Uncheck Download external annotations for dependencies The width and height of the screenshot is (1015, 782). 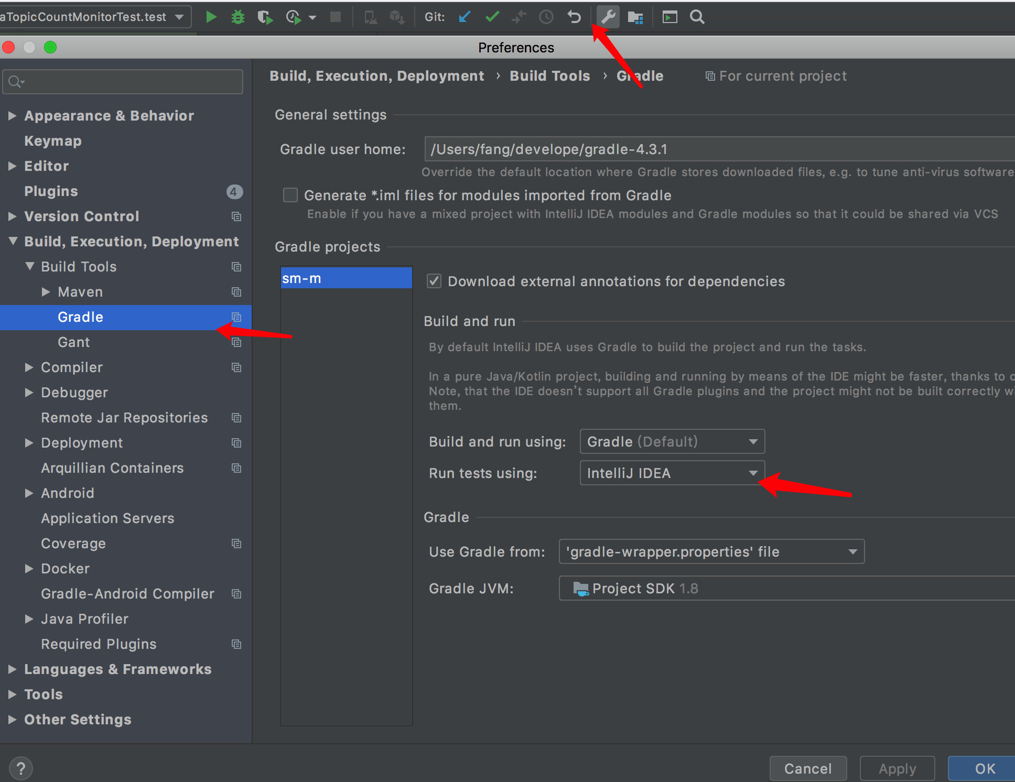click(434, 281)
